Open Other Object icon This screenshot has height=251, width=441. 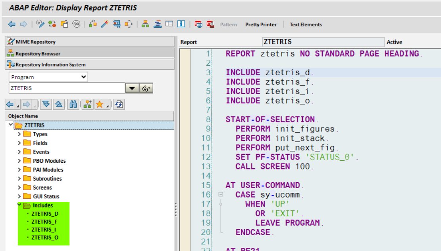(x=64, y=25)
